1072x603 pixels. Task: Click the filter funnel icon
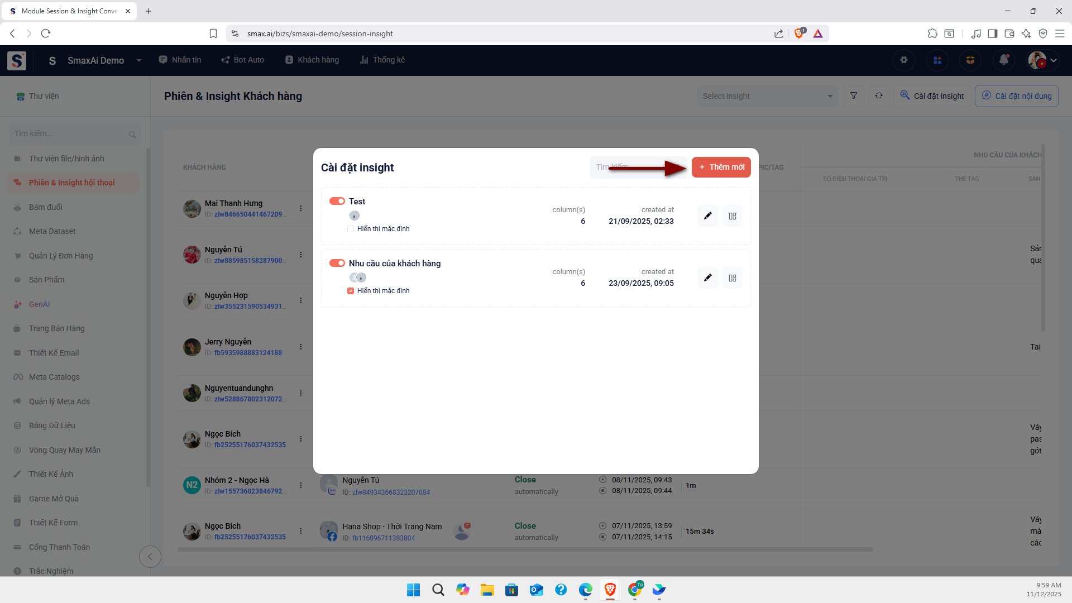(x=854, y=96)
